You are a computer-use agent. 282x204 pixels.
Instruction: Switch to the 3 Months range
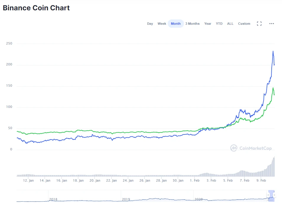pos(193,24)
